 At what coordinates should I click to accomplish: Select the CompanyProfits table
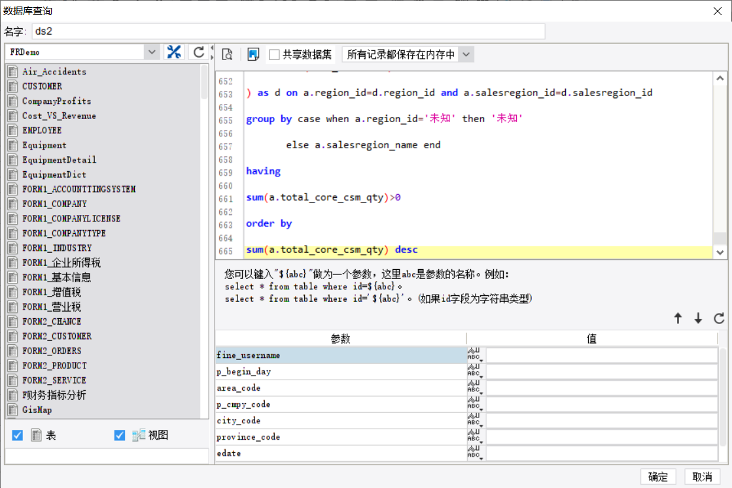56,101
